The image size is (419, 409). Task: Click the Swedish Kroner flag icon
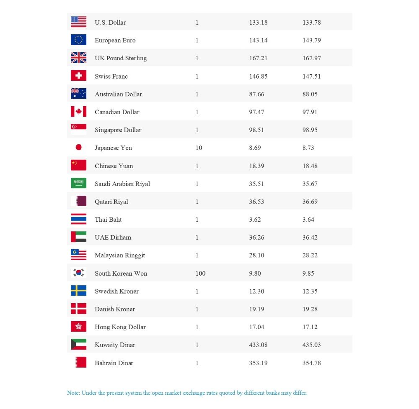click(x=78, y=291)
